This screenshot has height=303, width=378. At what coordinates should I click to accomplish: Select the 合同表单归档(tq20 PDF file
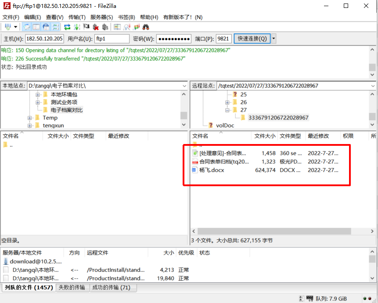[x=265, y=162]
